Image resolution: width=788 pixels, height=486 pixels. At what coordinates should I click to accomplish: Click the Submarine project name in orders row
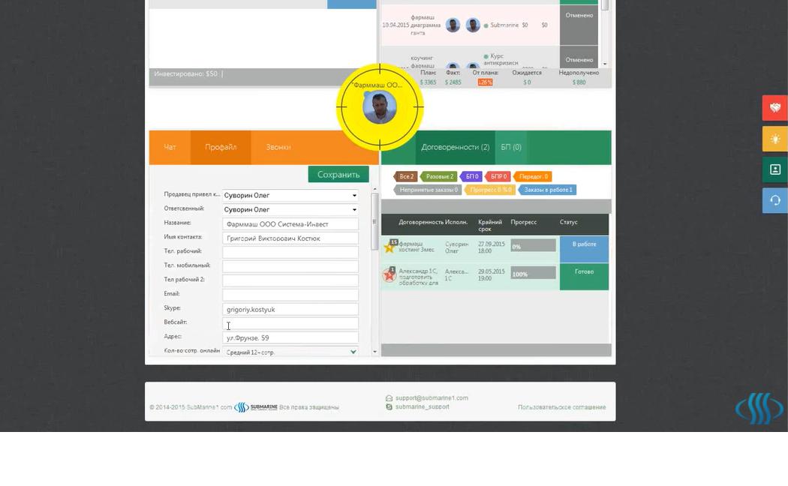[x=504, y=25]
